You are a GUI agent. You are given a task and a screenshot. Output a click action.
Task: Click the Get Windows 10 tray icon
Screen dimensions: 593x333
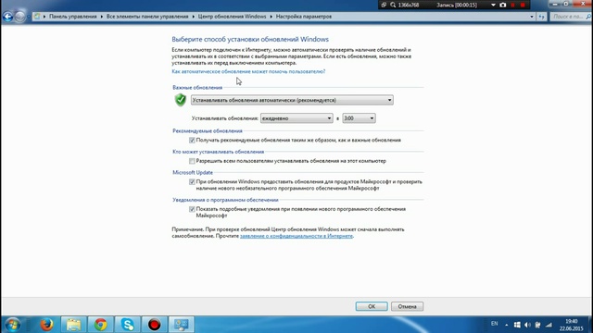coord(517,325)
